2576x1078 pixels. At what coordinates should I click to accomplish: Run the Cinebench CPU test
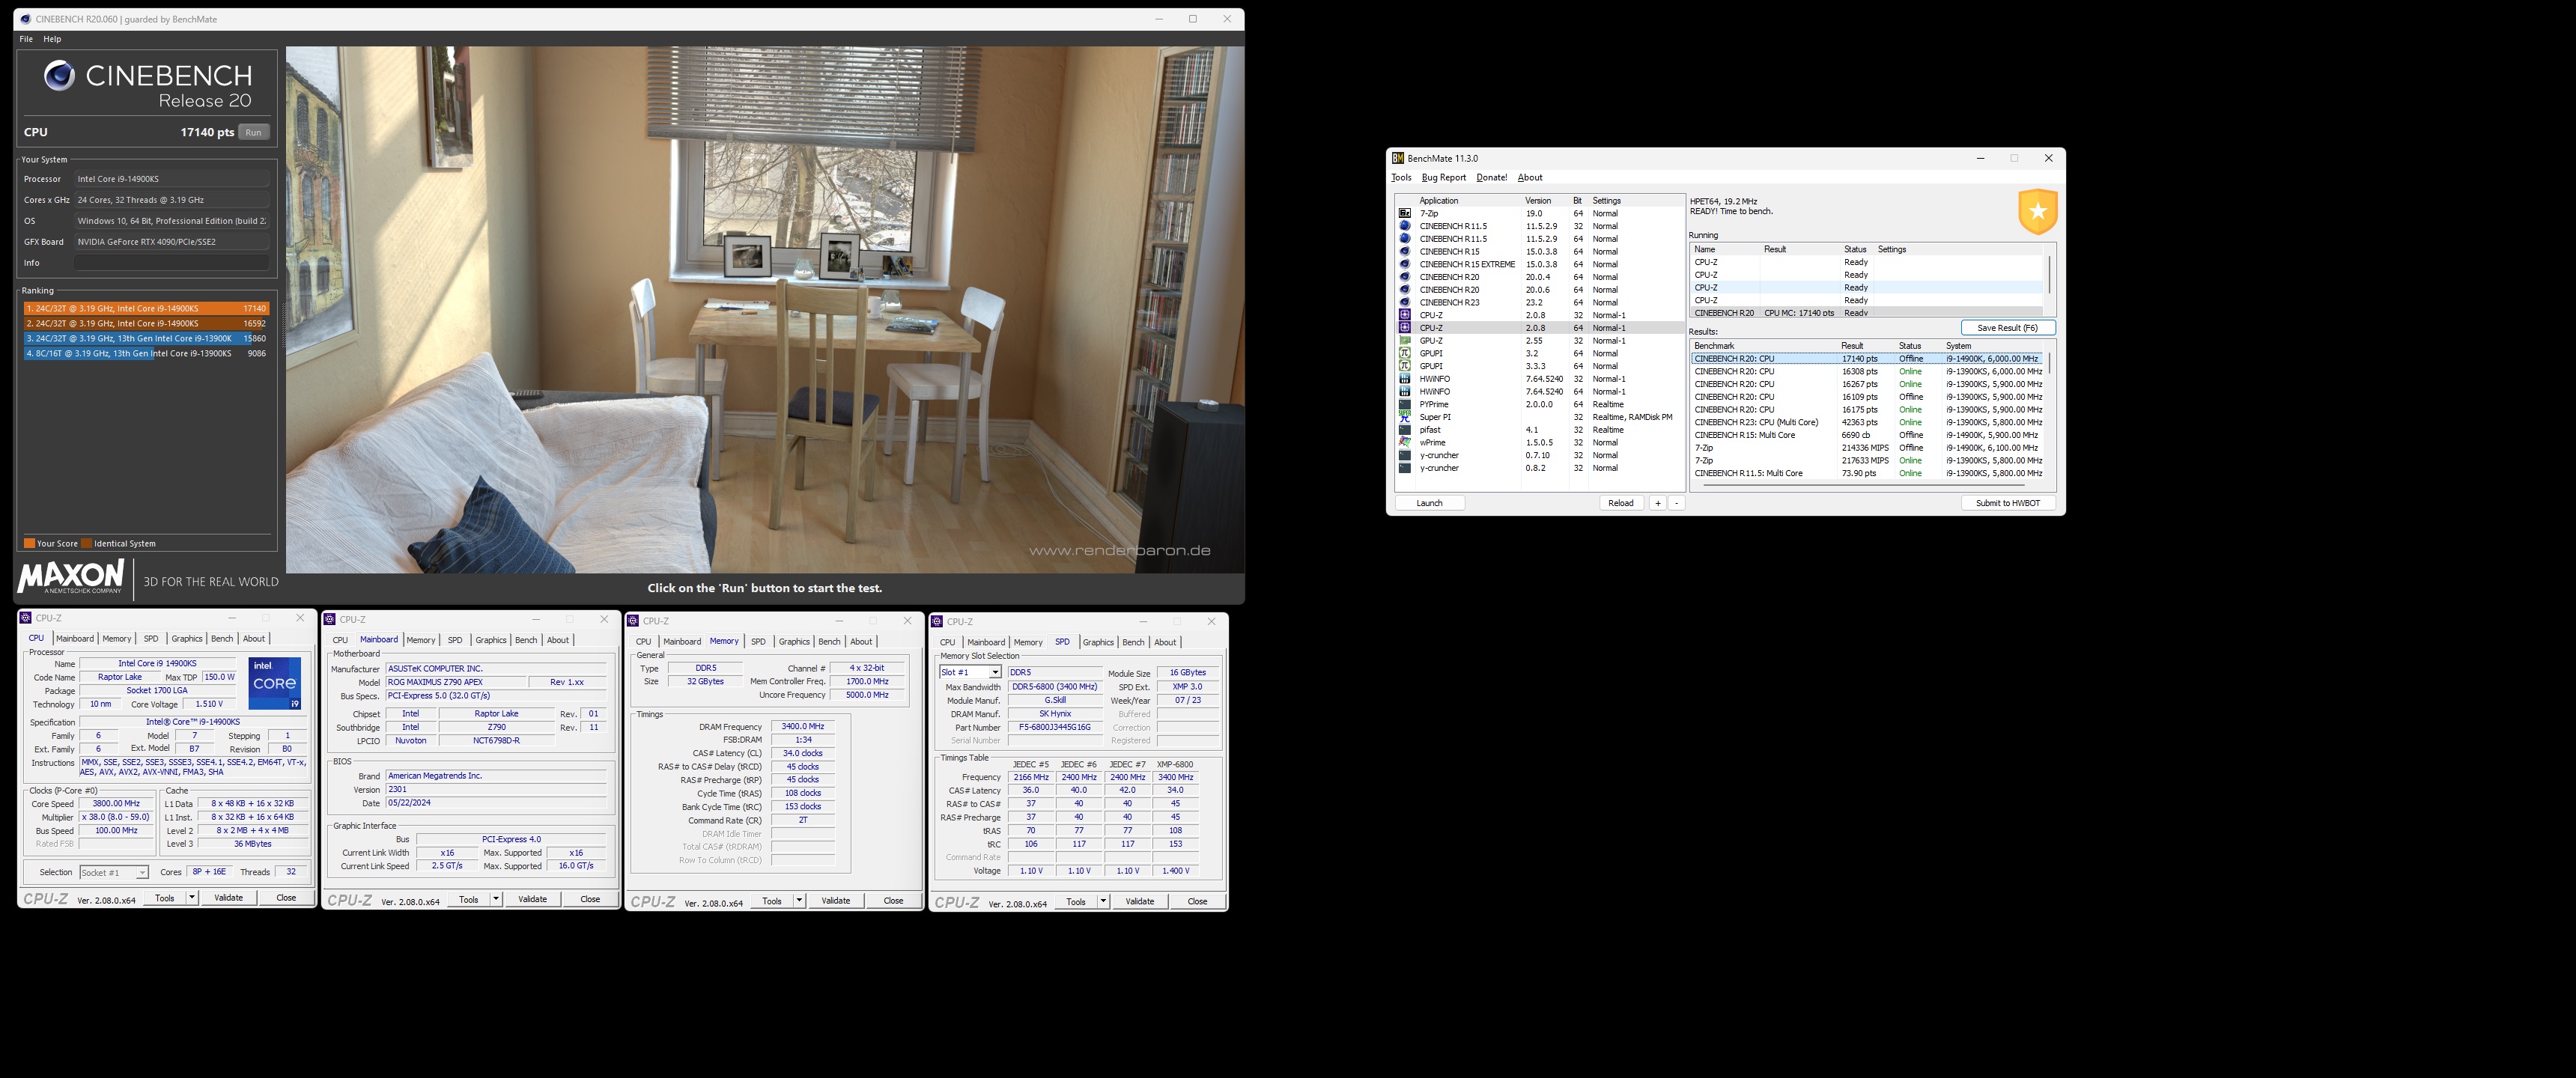tap(253, 132)
